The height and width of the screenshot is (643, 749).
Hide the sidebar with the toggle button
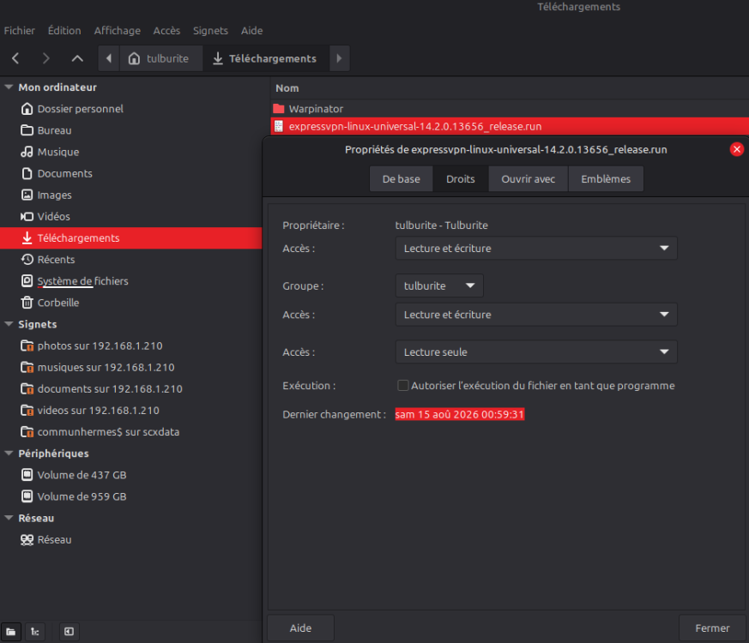coord(69,632)
